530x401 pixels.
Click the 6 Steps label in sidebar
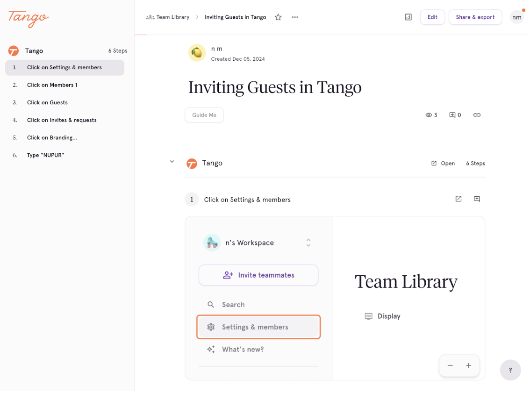pyautogui.click(x=118, y=51)
